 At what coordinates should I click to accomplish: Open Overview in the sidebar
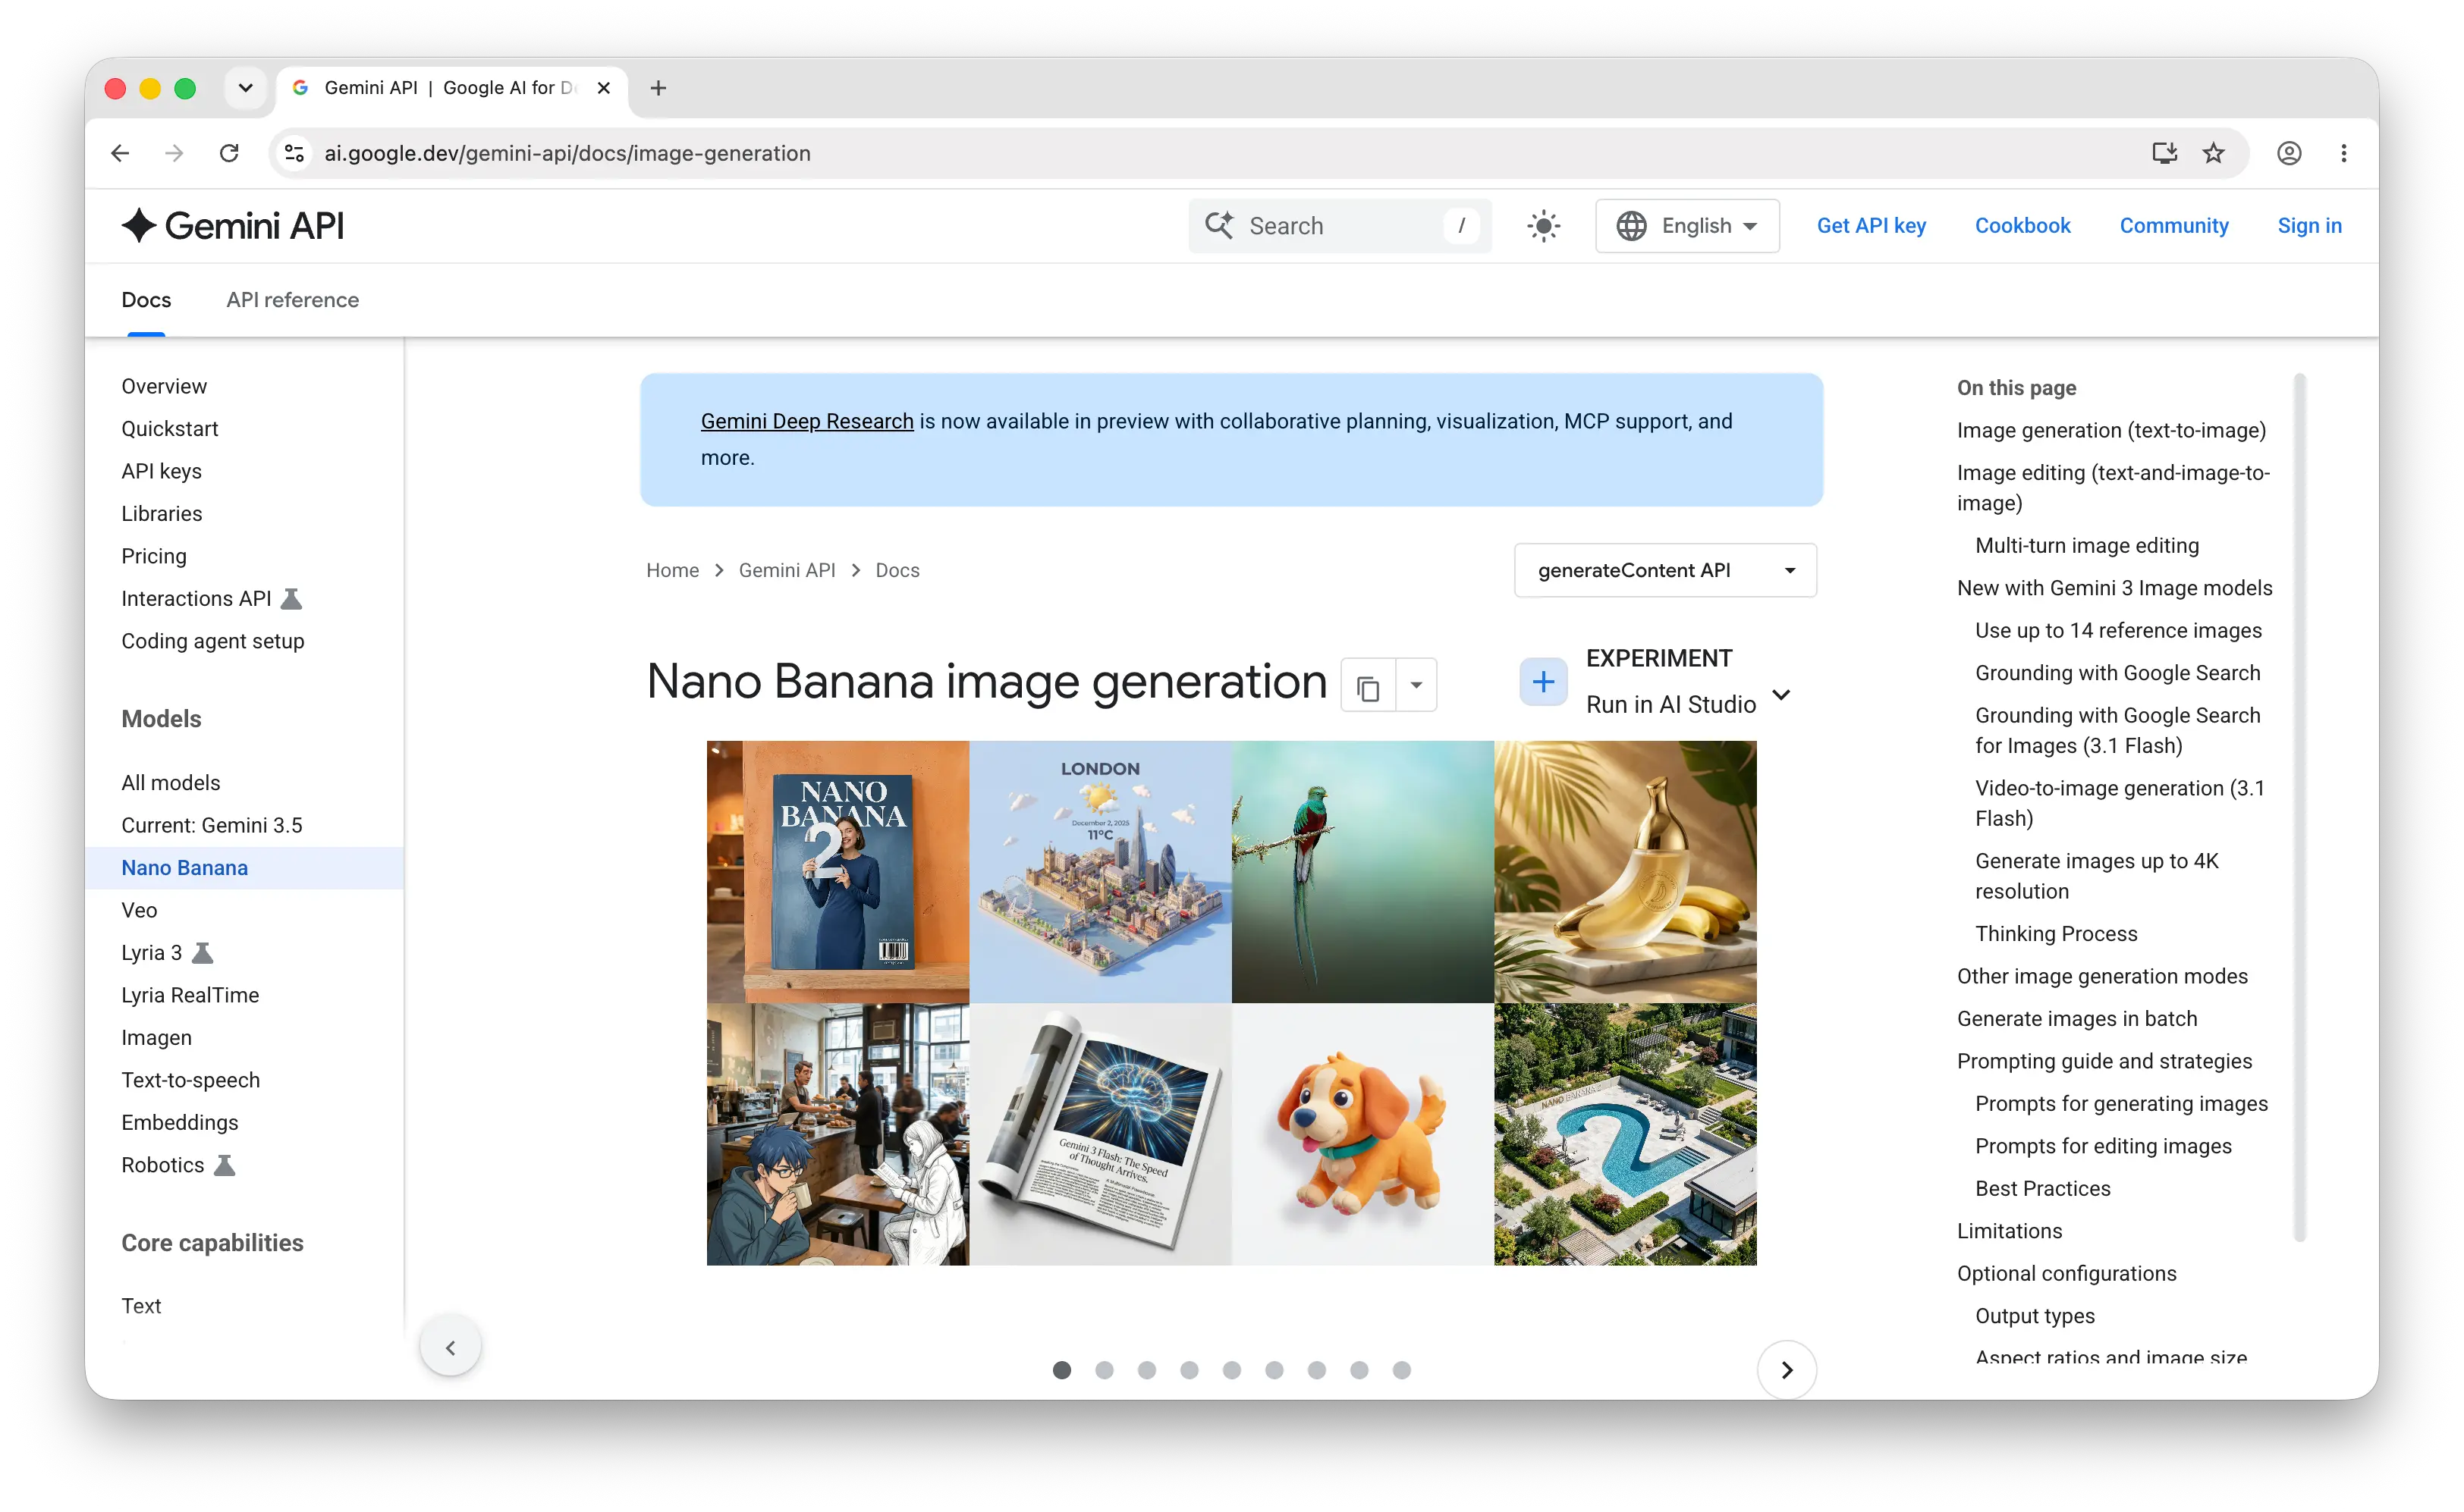pyautogui.click(x=164, y=386)
